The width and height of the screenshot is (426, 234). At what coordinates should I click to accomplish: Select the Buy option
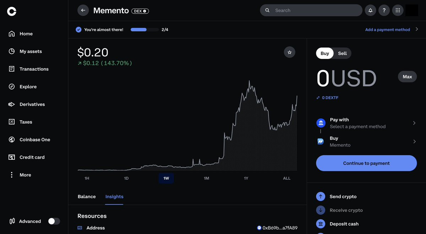coord(325,53)
